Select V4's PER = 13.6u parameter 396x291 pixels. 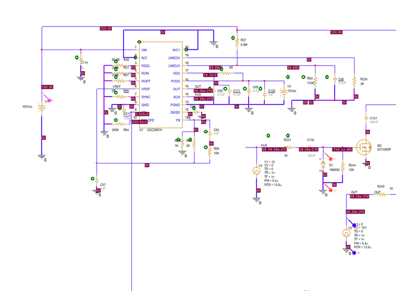pyautogui.click(x=273, y=185)
